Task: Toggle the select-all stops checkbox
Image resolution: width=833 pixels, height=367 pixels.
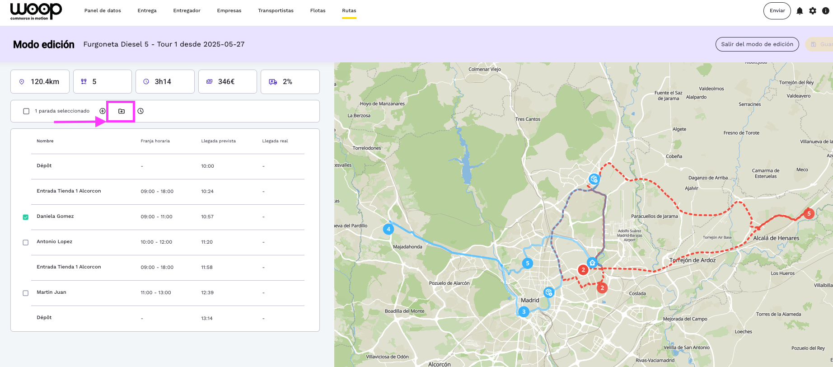Action: tap(26, 111)
